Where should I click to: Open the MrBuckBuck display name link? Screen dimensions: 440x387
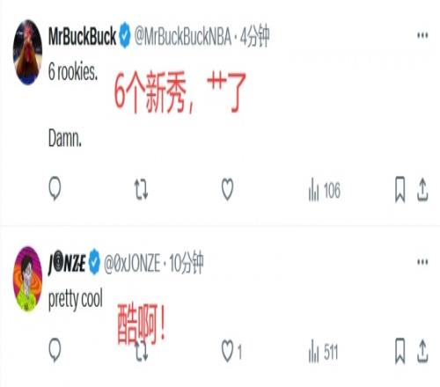(x=82, y=37)
